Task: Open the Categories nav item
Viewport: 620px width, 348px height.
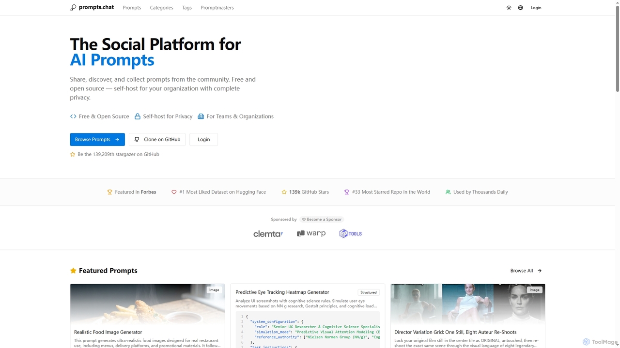Action: [161, 8]
